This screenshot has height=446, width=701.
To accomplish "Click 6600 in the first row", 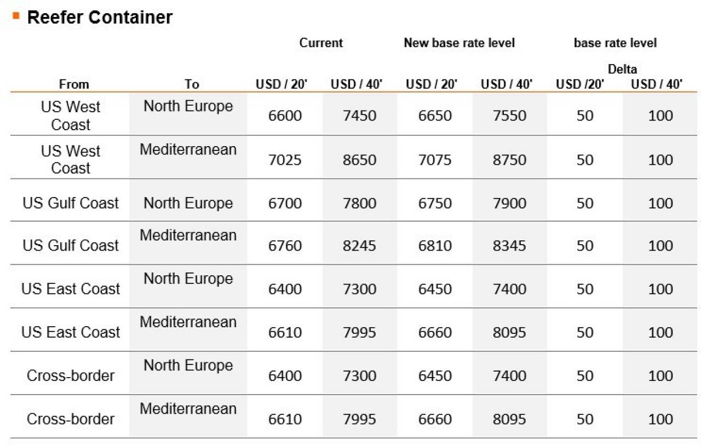I will pyautogui.click(x=285, y=116).
